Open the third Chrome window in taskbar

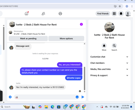84,107
